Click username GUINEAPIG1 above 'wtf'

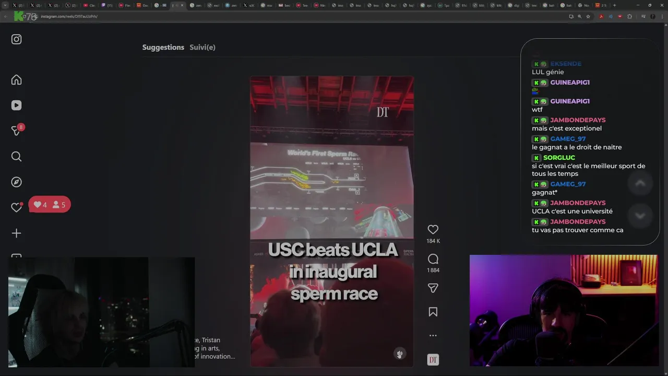(570, 101)
